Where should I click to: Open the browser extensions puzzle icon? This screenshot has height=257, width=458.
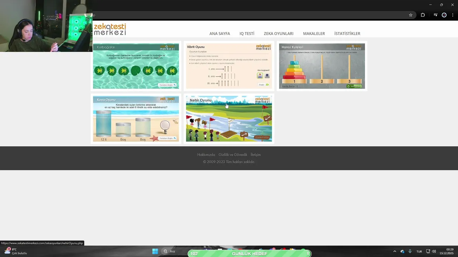(423, 15)
